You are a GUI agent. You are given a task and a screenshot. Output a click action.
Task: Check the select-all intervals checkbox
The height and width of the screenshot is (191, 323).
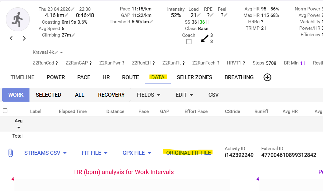[x=5, y=111]
